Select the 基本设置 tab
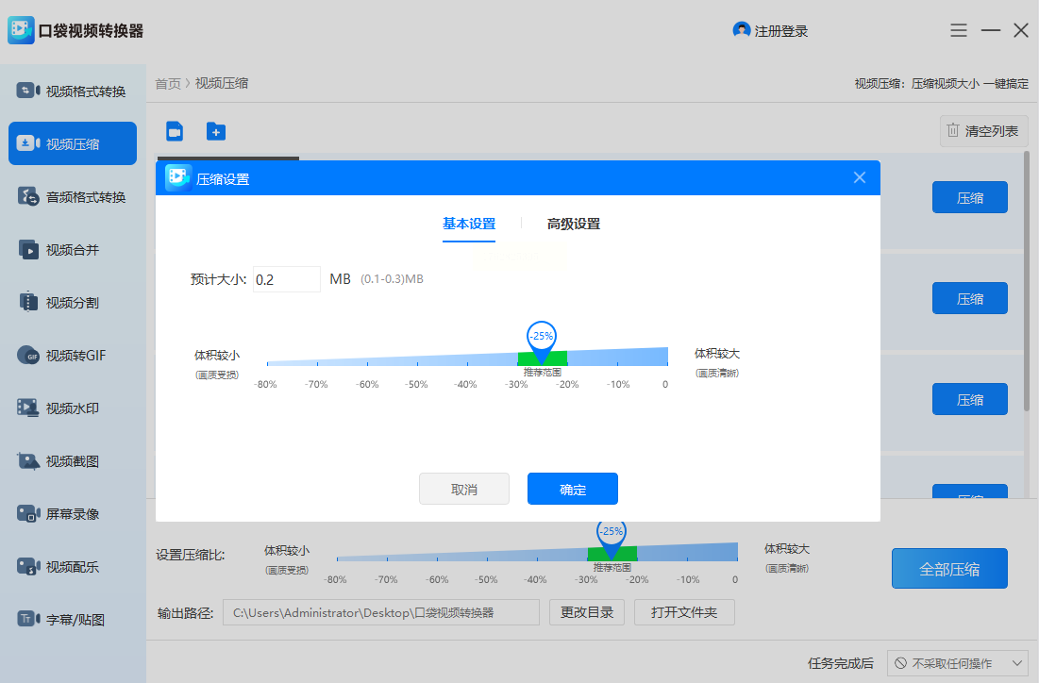Viewport: 1039px width, 683px height. [x=469, y=225]
